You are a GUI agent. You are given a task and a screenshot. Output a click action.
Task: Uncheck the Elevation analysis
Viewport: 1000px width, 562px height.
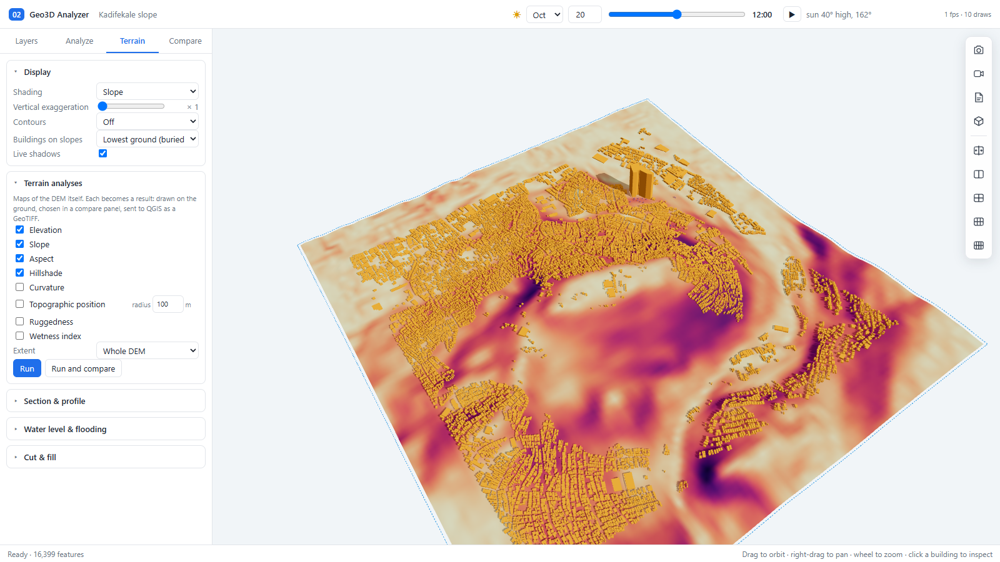point(20,230)
